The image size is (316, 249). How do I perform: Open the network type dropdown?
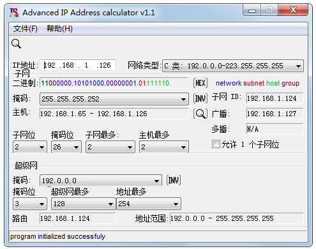[x=233, y=66]
